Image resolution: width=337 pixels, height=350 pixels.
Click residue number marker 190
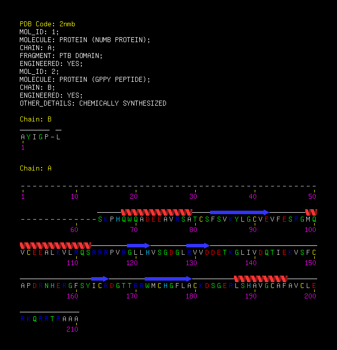(x=251, y=296)
